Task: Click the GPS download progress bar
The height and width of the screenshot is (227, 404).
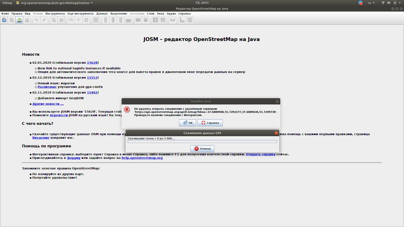Action: (x=202, y=142)
